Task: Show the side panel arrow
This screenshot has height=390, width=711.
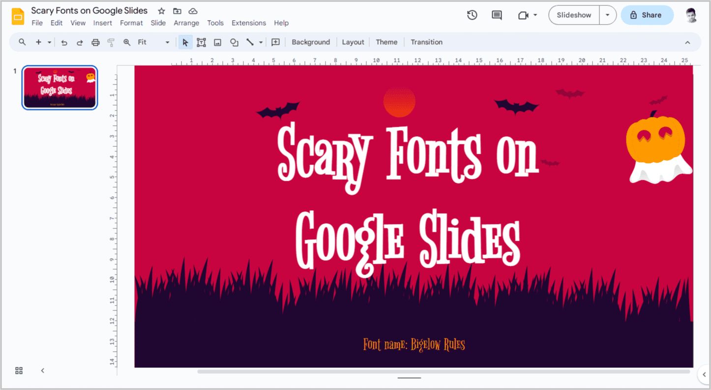Action: [704, 375]
